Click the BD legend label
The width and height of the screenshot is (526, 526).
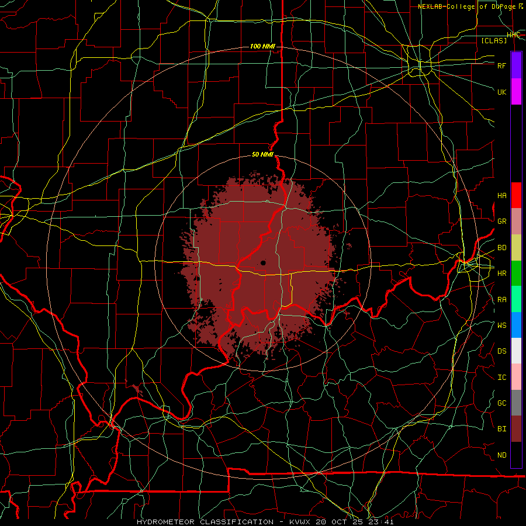point(501,248)
